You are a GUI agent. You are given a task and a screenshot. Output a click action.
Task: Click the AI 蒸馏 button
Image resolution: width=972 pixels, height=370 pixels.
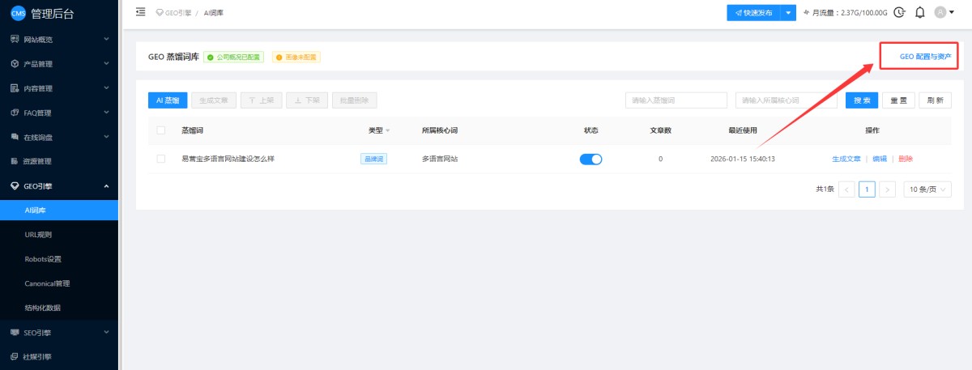pos(168,100)
